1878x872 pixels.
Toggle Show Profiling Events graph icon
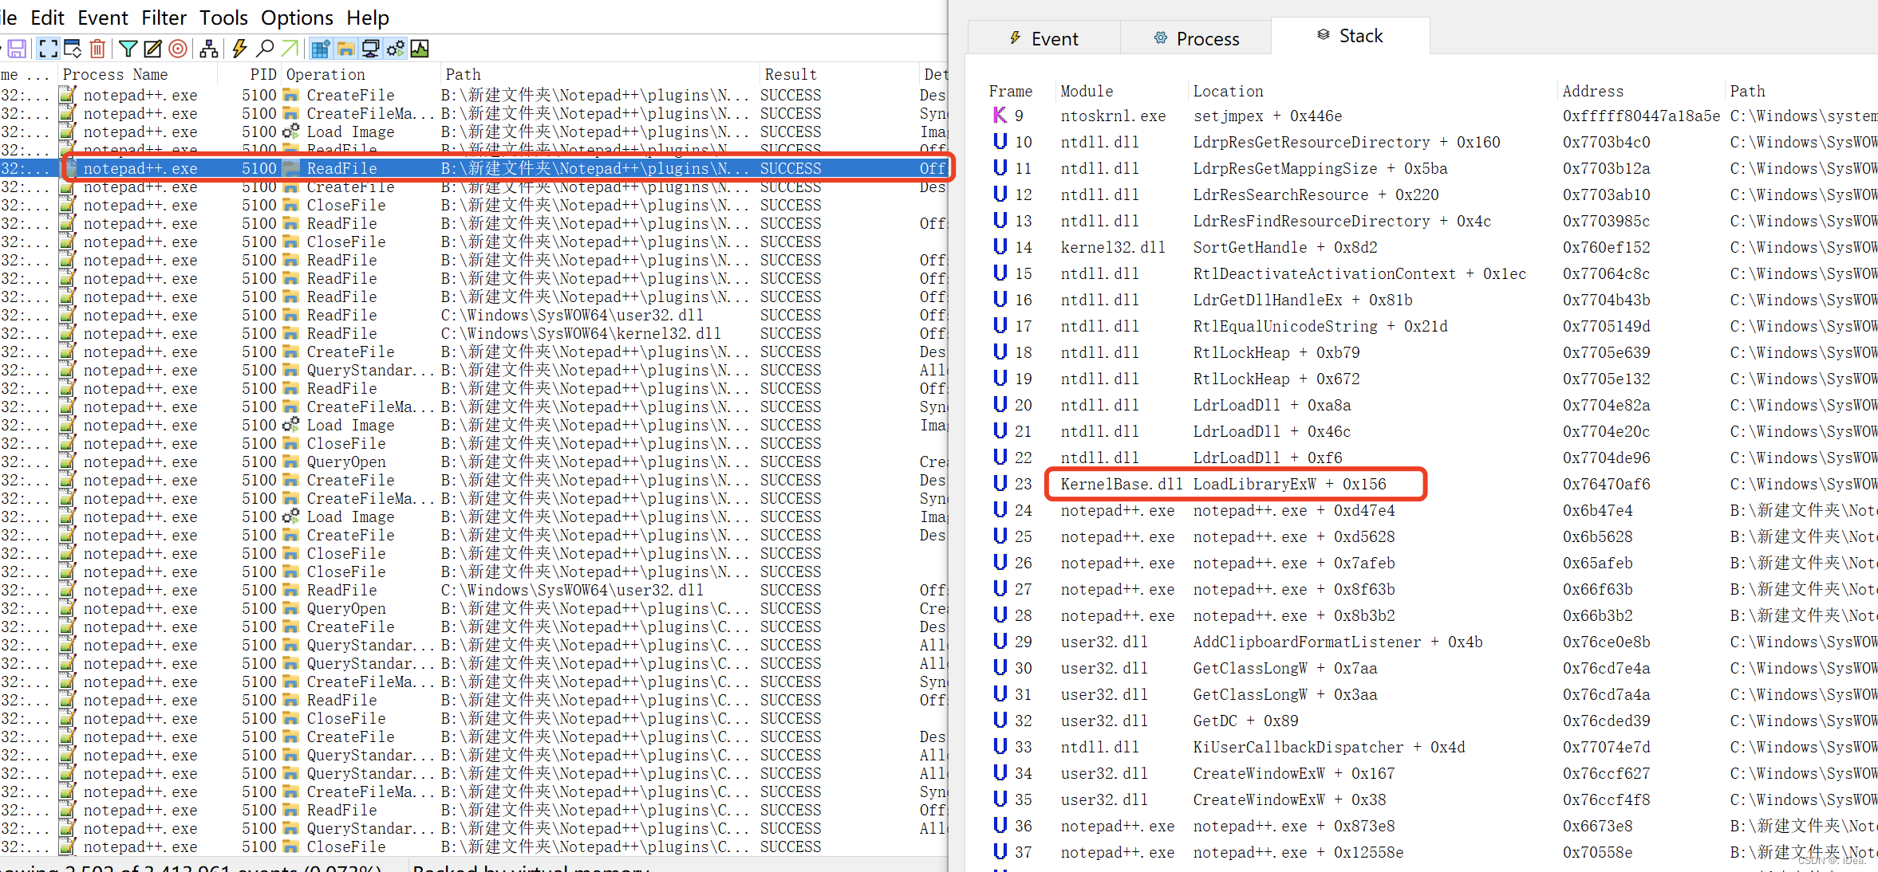point(420,49)
